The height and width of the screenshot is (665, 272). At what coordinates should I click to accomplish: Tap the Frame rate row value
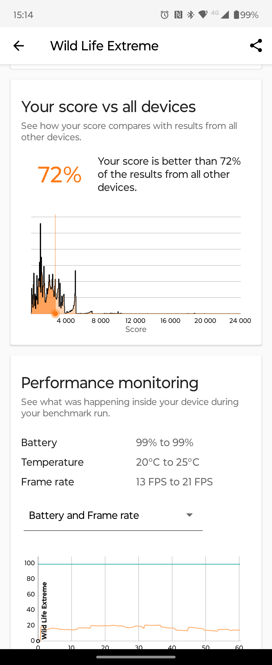(x=174, y=482)
